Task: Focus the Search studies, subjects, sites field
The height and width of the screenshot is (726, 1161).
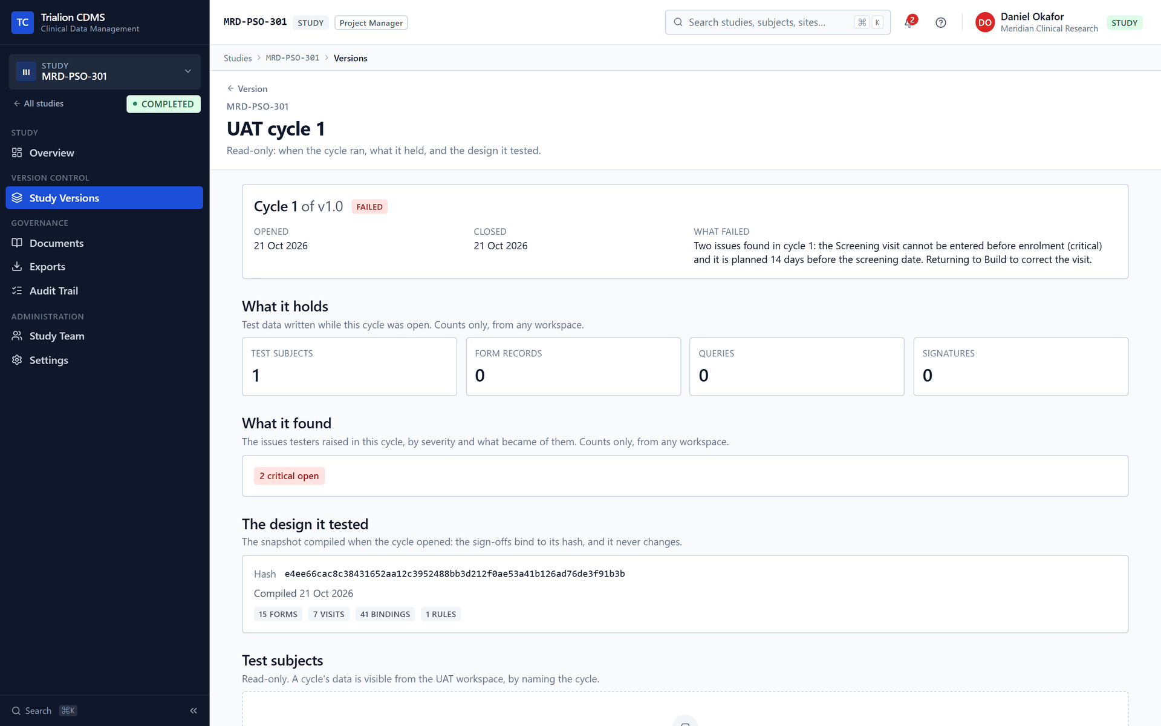Action: click(778, 22)
